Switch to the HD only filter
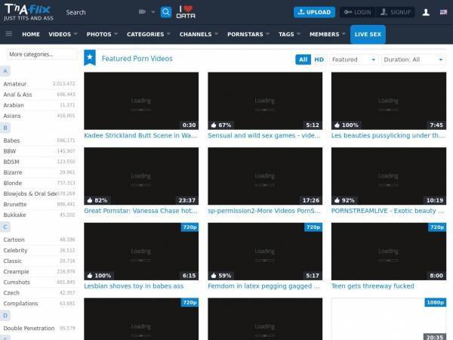453x340 pixels. tap(319, 60)
